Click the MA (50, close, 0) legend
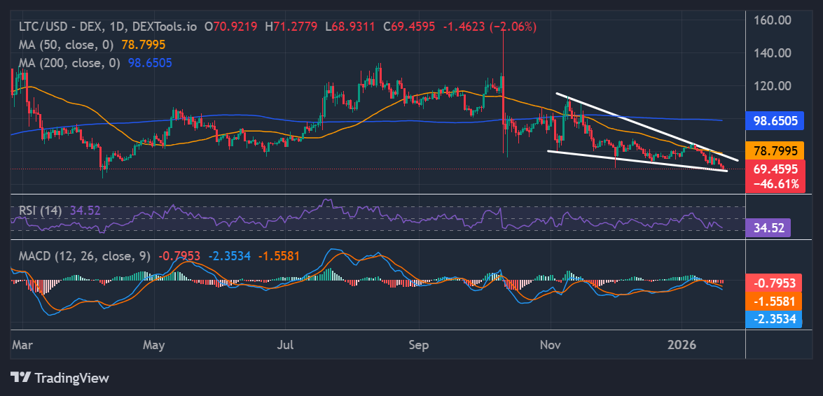 [x=68, y=45]
